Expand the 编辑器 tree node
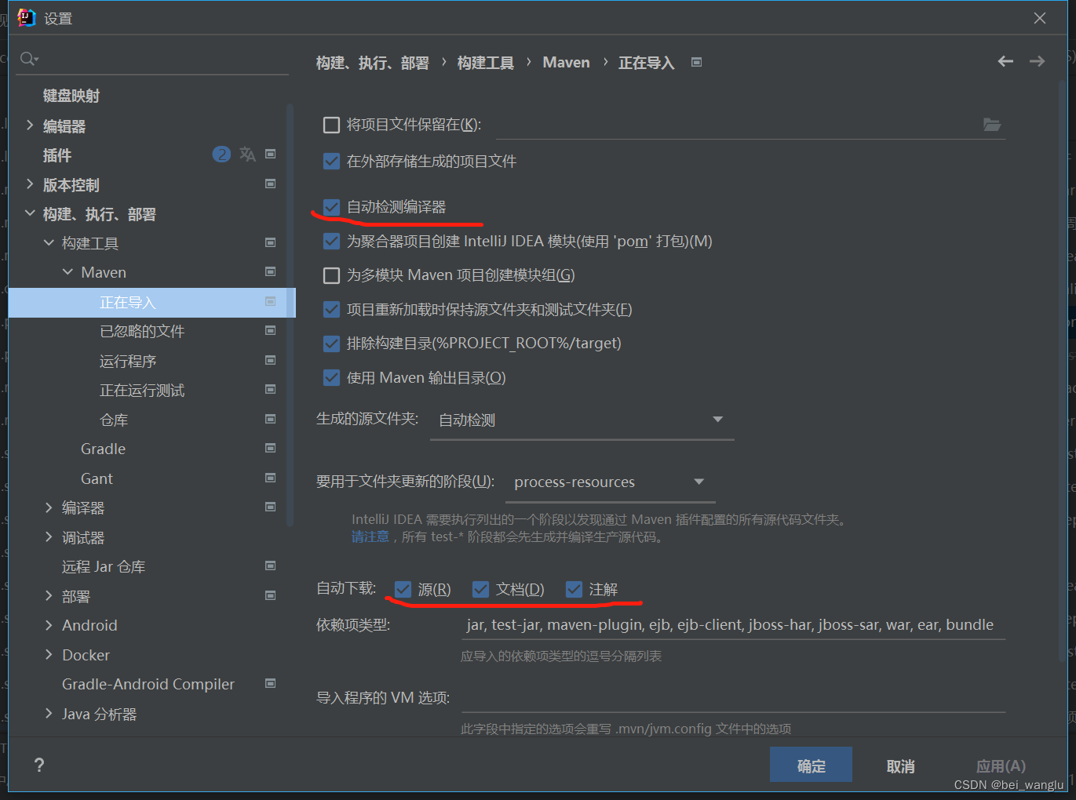The width and height of the screenshot is (1076, 800). [x=30, y=125]
